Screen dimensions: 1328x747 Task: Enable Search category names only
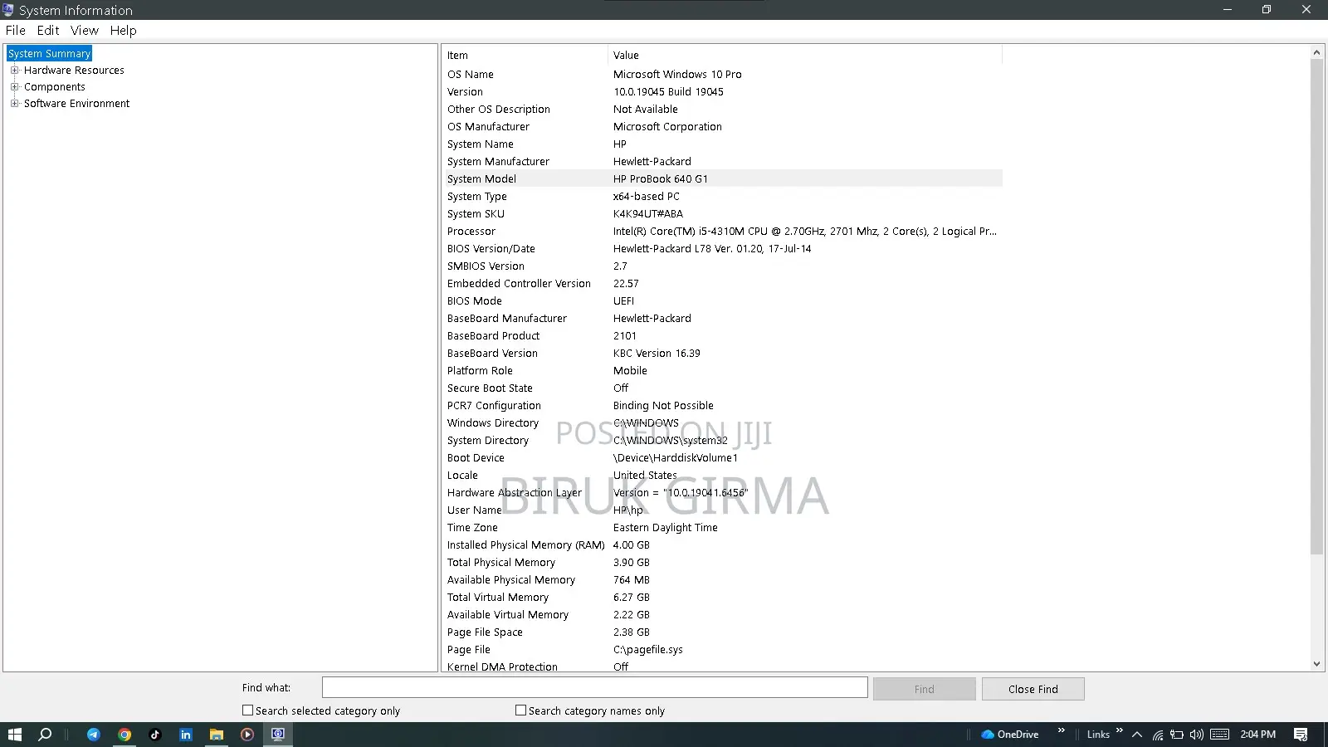tap(520, 710)
